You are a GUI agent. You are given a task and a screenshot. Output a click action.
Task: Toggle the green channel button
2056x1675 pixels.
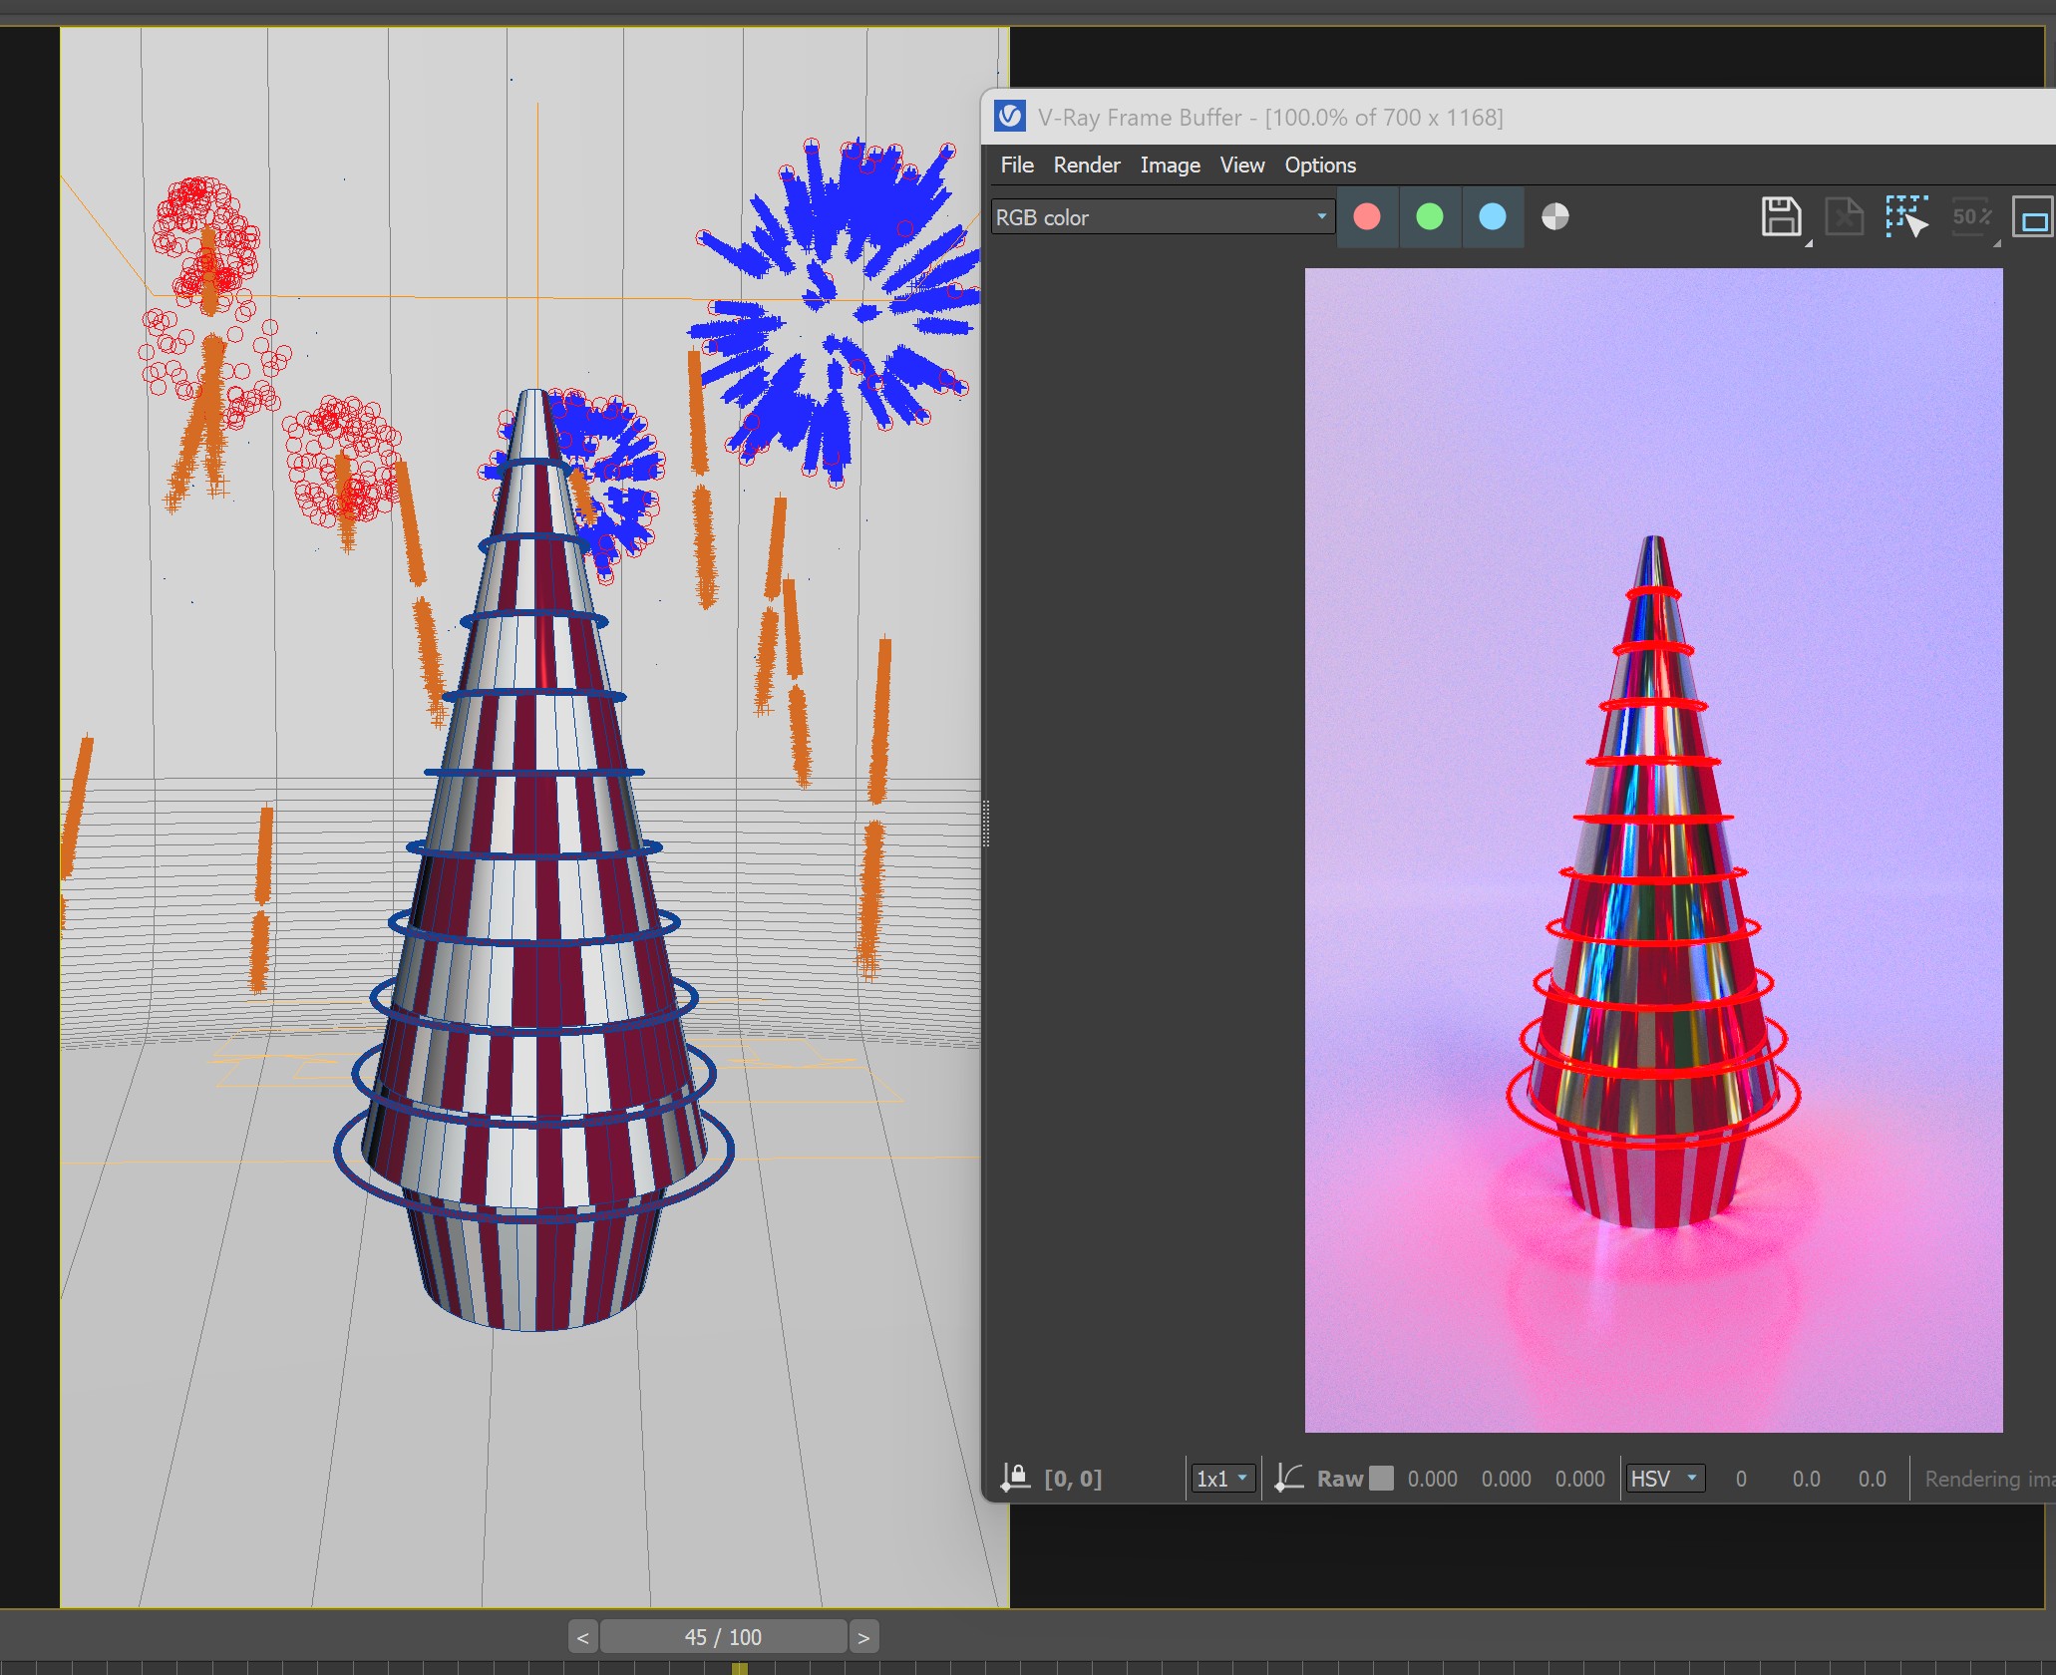tap(1430, 217)
